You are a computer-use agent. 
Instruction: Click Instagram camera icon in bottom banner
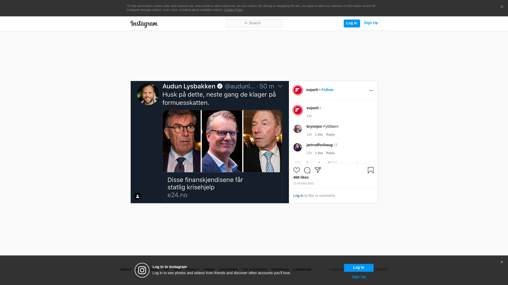[142, 270]
